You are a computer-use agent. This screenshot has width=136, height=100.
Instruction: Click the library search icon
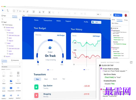coord(2,64)
